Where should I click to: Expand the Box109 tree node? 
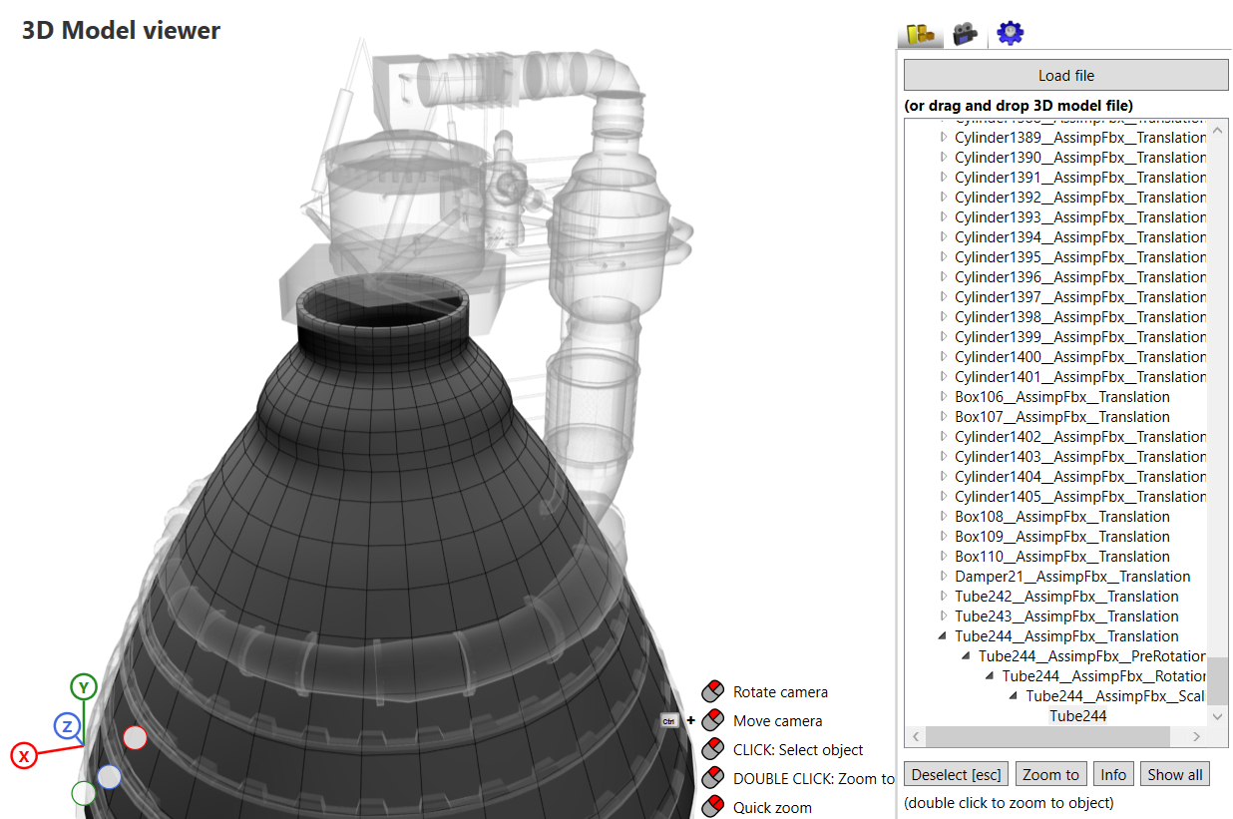(x=944, y=536)
